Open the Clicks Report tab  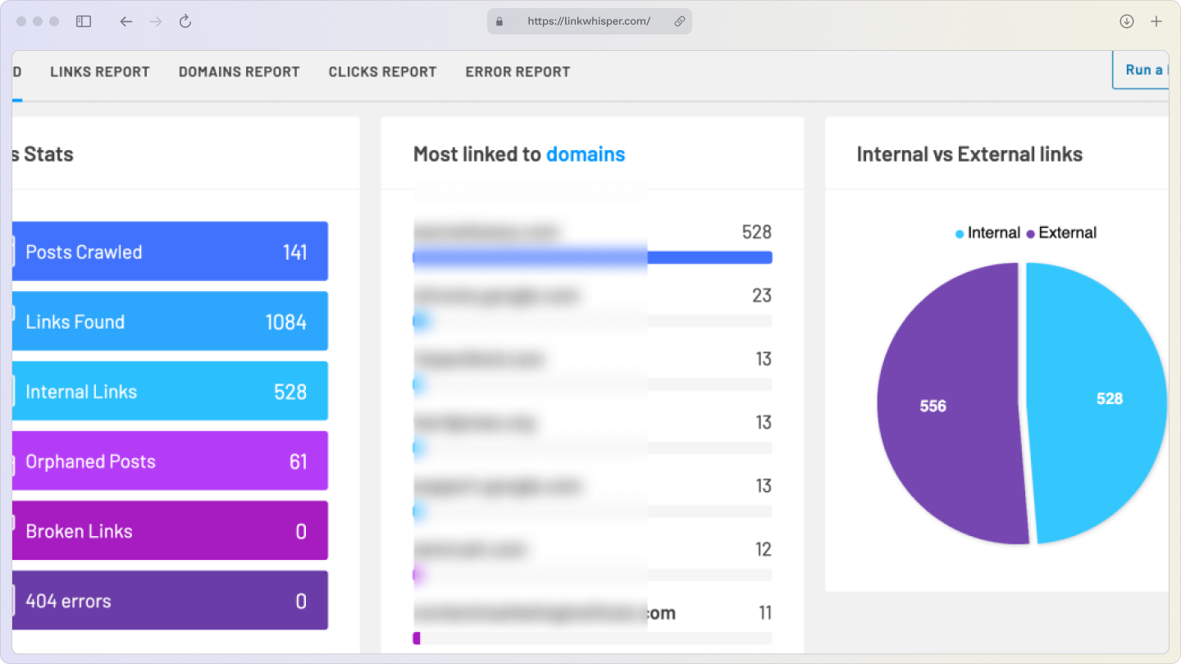(382, 72)
